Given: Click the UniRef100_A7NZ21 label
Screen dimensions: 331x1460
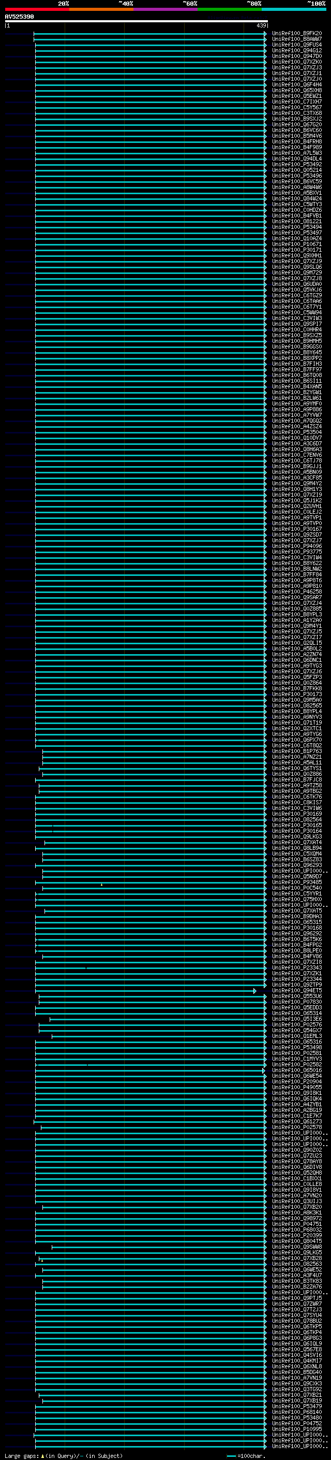Looking at the screenshot, I should (x=297, y=757).
